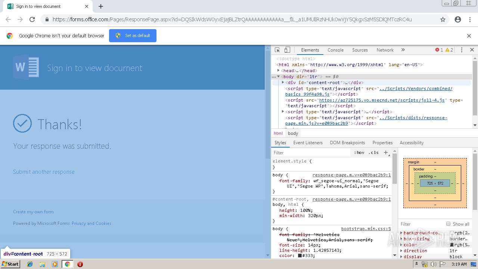The width and height of the screenshot is (478, 269).
Task: Open the Properties pane tab
Action: coord(382,143)
